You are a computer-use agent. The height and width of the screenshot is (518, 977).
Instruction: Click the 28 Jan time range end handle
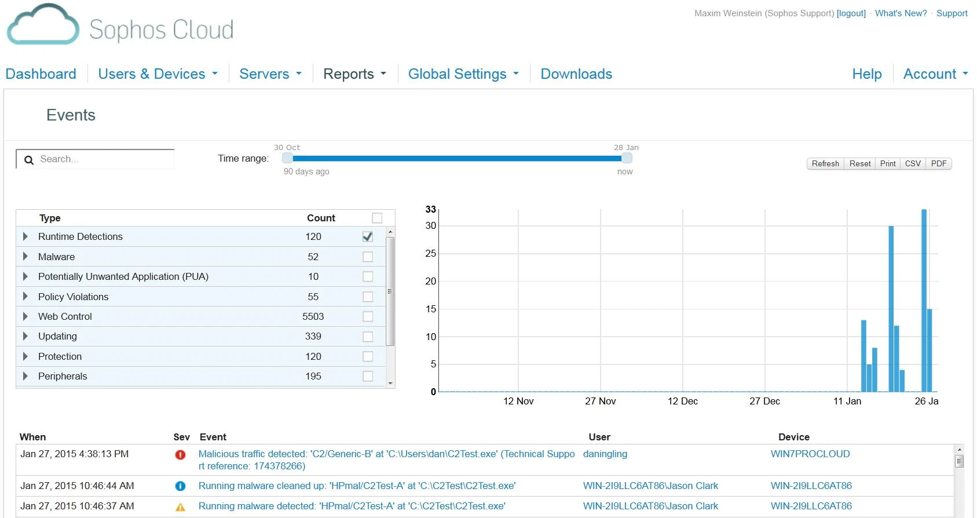point(627,158)
